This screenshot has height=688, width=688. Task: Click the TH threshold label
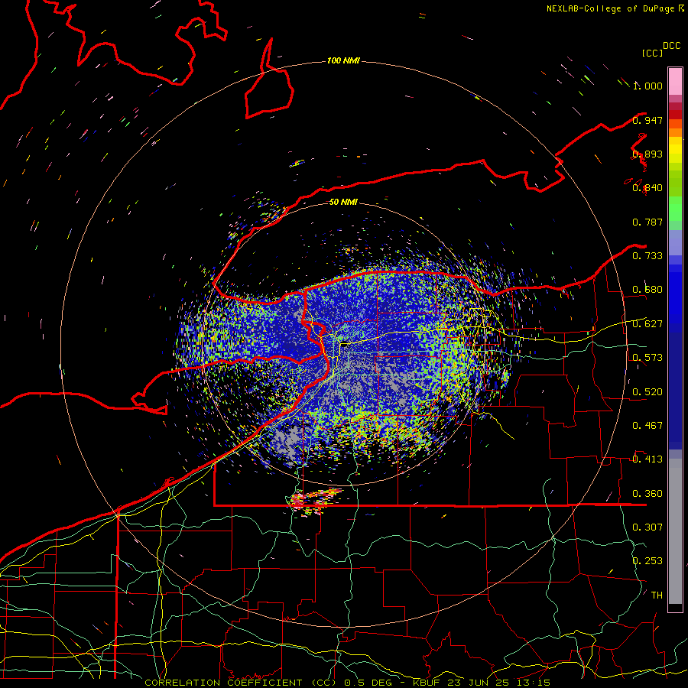tap(657, 595)
